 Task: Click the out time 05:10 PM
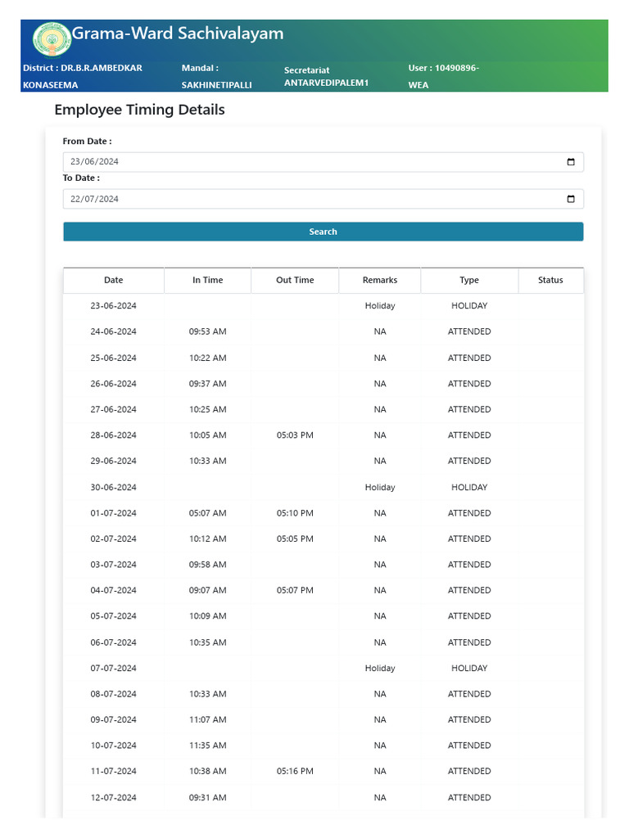click(295, 513)
